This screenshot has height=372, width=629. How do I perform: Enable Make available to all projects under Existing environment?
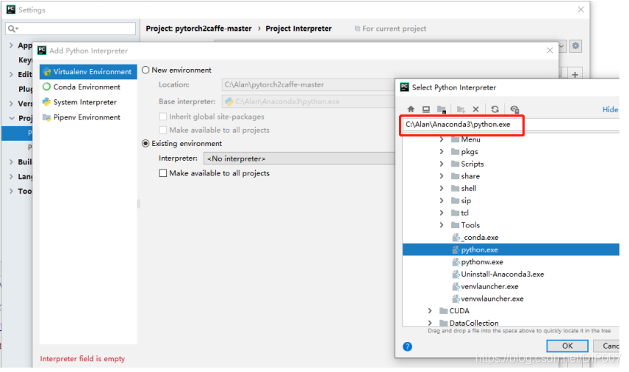[x=163, y=173]
